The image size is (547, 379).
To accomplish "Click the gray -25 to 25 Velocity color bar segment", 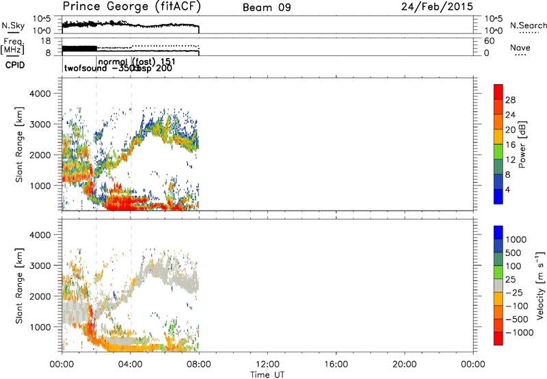I will pos(498,286).
